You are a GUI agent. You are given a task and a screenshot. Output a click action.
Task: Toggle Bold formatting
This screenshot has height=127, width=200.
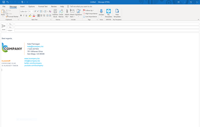point(21,15)
